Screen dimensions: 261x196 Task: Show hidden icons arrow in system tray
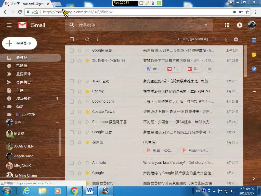214,191
